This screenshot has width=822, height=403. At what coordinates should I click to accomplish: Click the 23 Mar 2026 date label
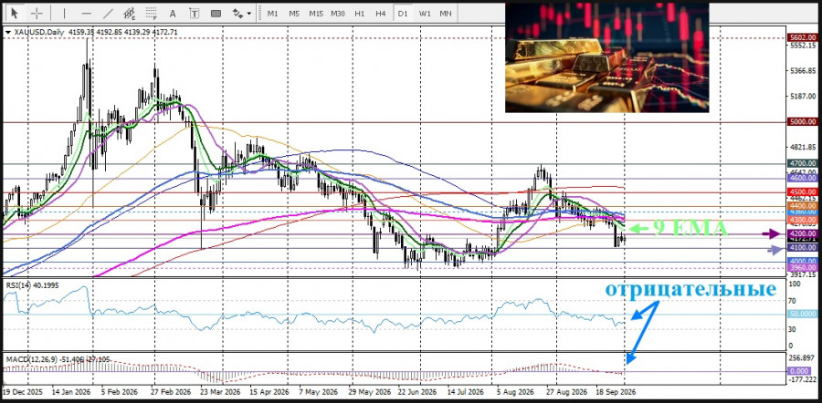223,391
